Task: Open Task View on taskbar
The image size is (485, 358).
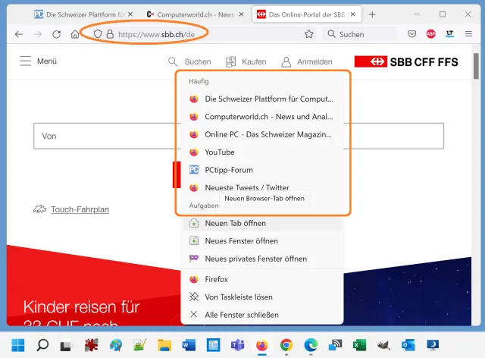Action: pyautogui.click(x=66, y=346)
